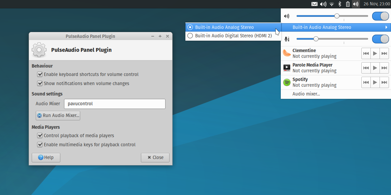This screenshot has height=195, width=391.
Task: Open Help in the PulseAudio dialog
Action: [x=46, y=158]
